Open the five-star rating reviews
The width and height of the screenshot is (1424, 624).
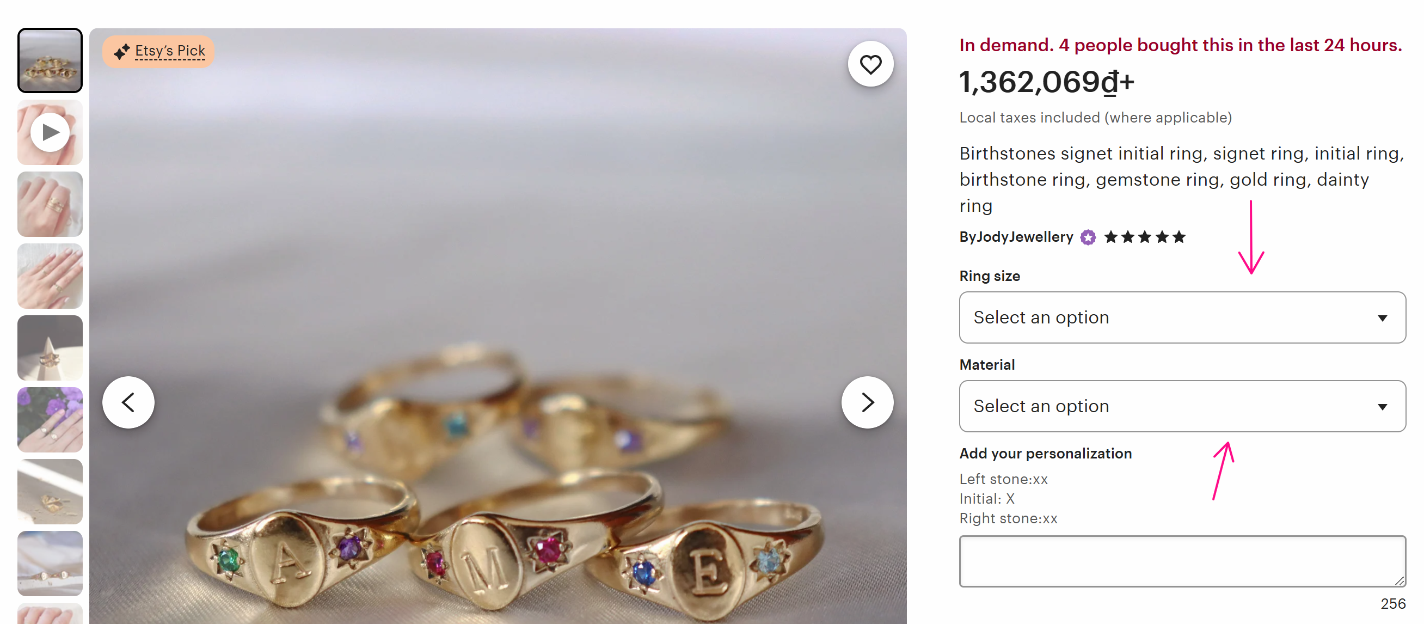[1144, 237]
